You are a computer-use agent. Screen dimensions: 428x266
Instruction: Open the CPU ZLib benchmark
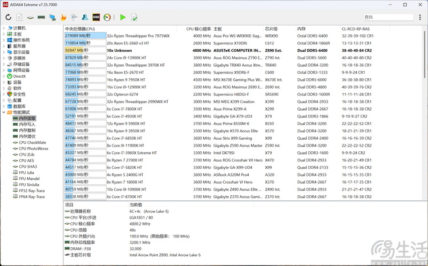pyautogui.click(x=26, y=155)
